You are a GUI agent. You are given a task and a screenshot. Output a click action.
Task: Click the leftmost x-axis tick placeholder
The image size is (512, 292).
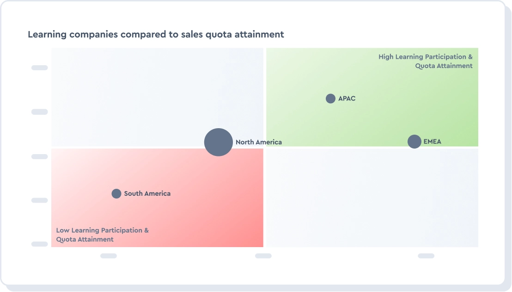point(109,256)
